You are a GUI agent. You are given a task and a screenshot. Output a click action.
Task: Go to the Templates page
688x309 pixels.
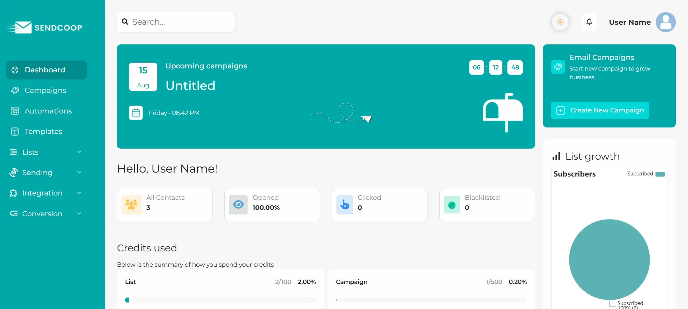(x=43, y=131)
